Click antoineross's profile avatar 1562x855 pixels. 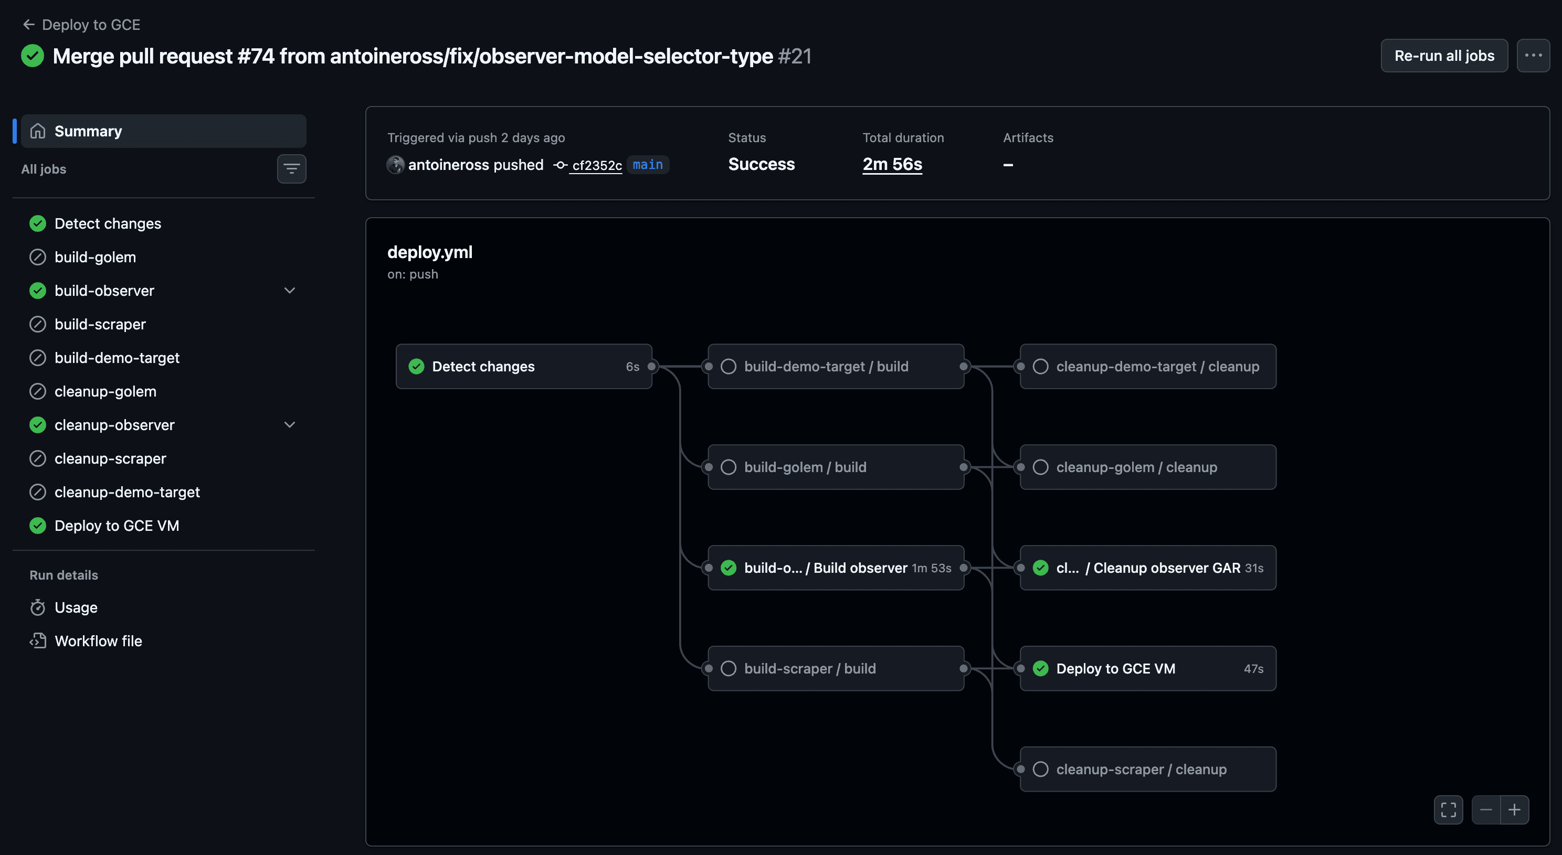pyautogui.click(x=395, y=164)
